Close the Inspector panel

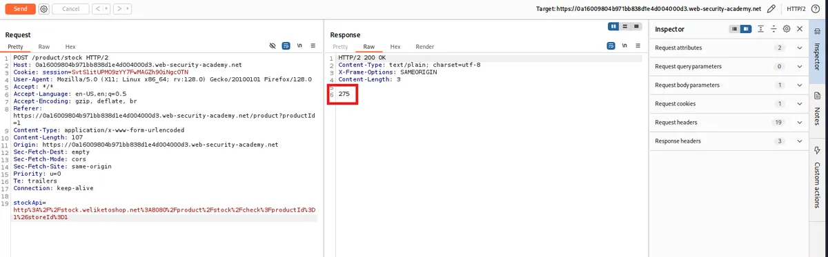coord(800,29)
